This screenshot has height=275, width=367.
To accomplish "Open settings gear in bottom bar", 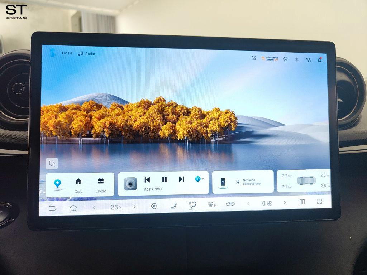I will (x=154, y=206).
